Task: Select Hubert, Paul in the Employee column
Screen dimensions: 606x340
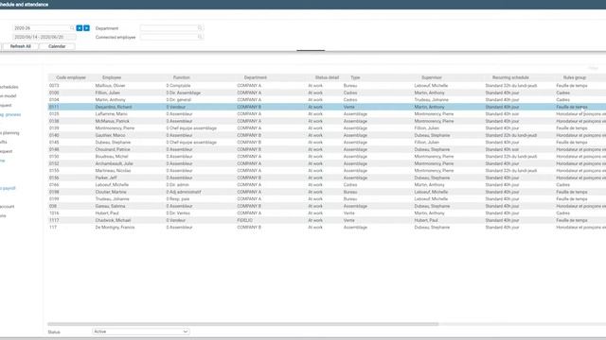Action: coord(107,213)
